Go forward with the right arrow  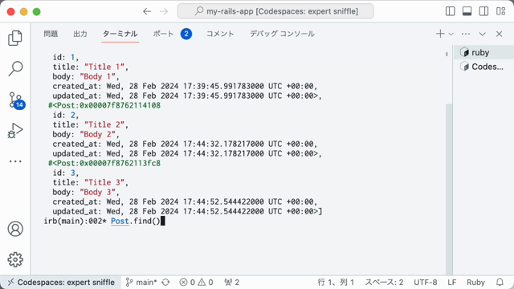[x=164, y=11]
